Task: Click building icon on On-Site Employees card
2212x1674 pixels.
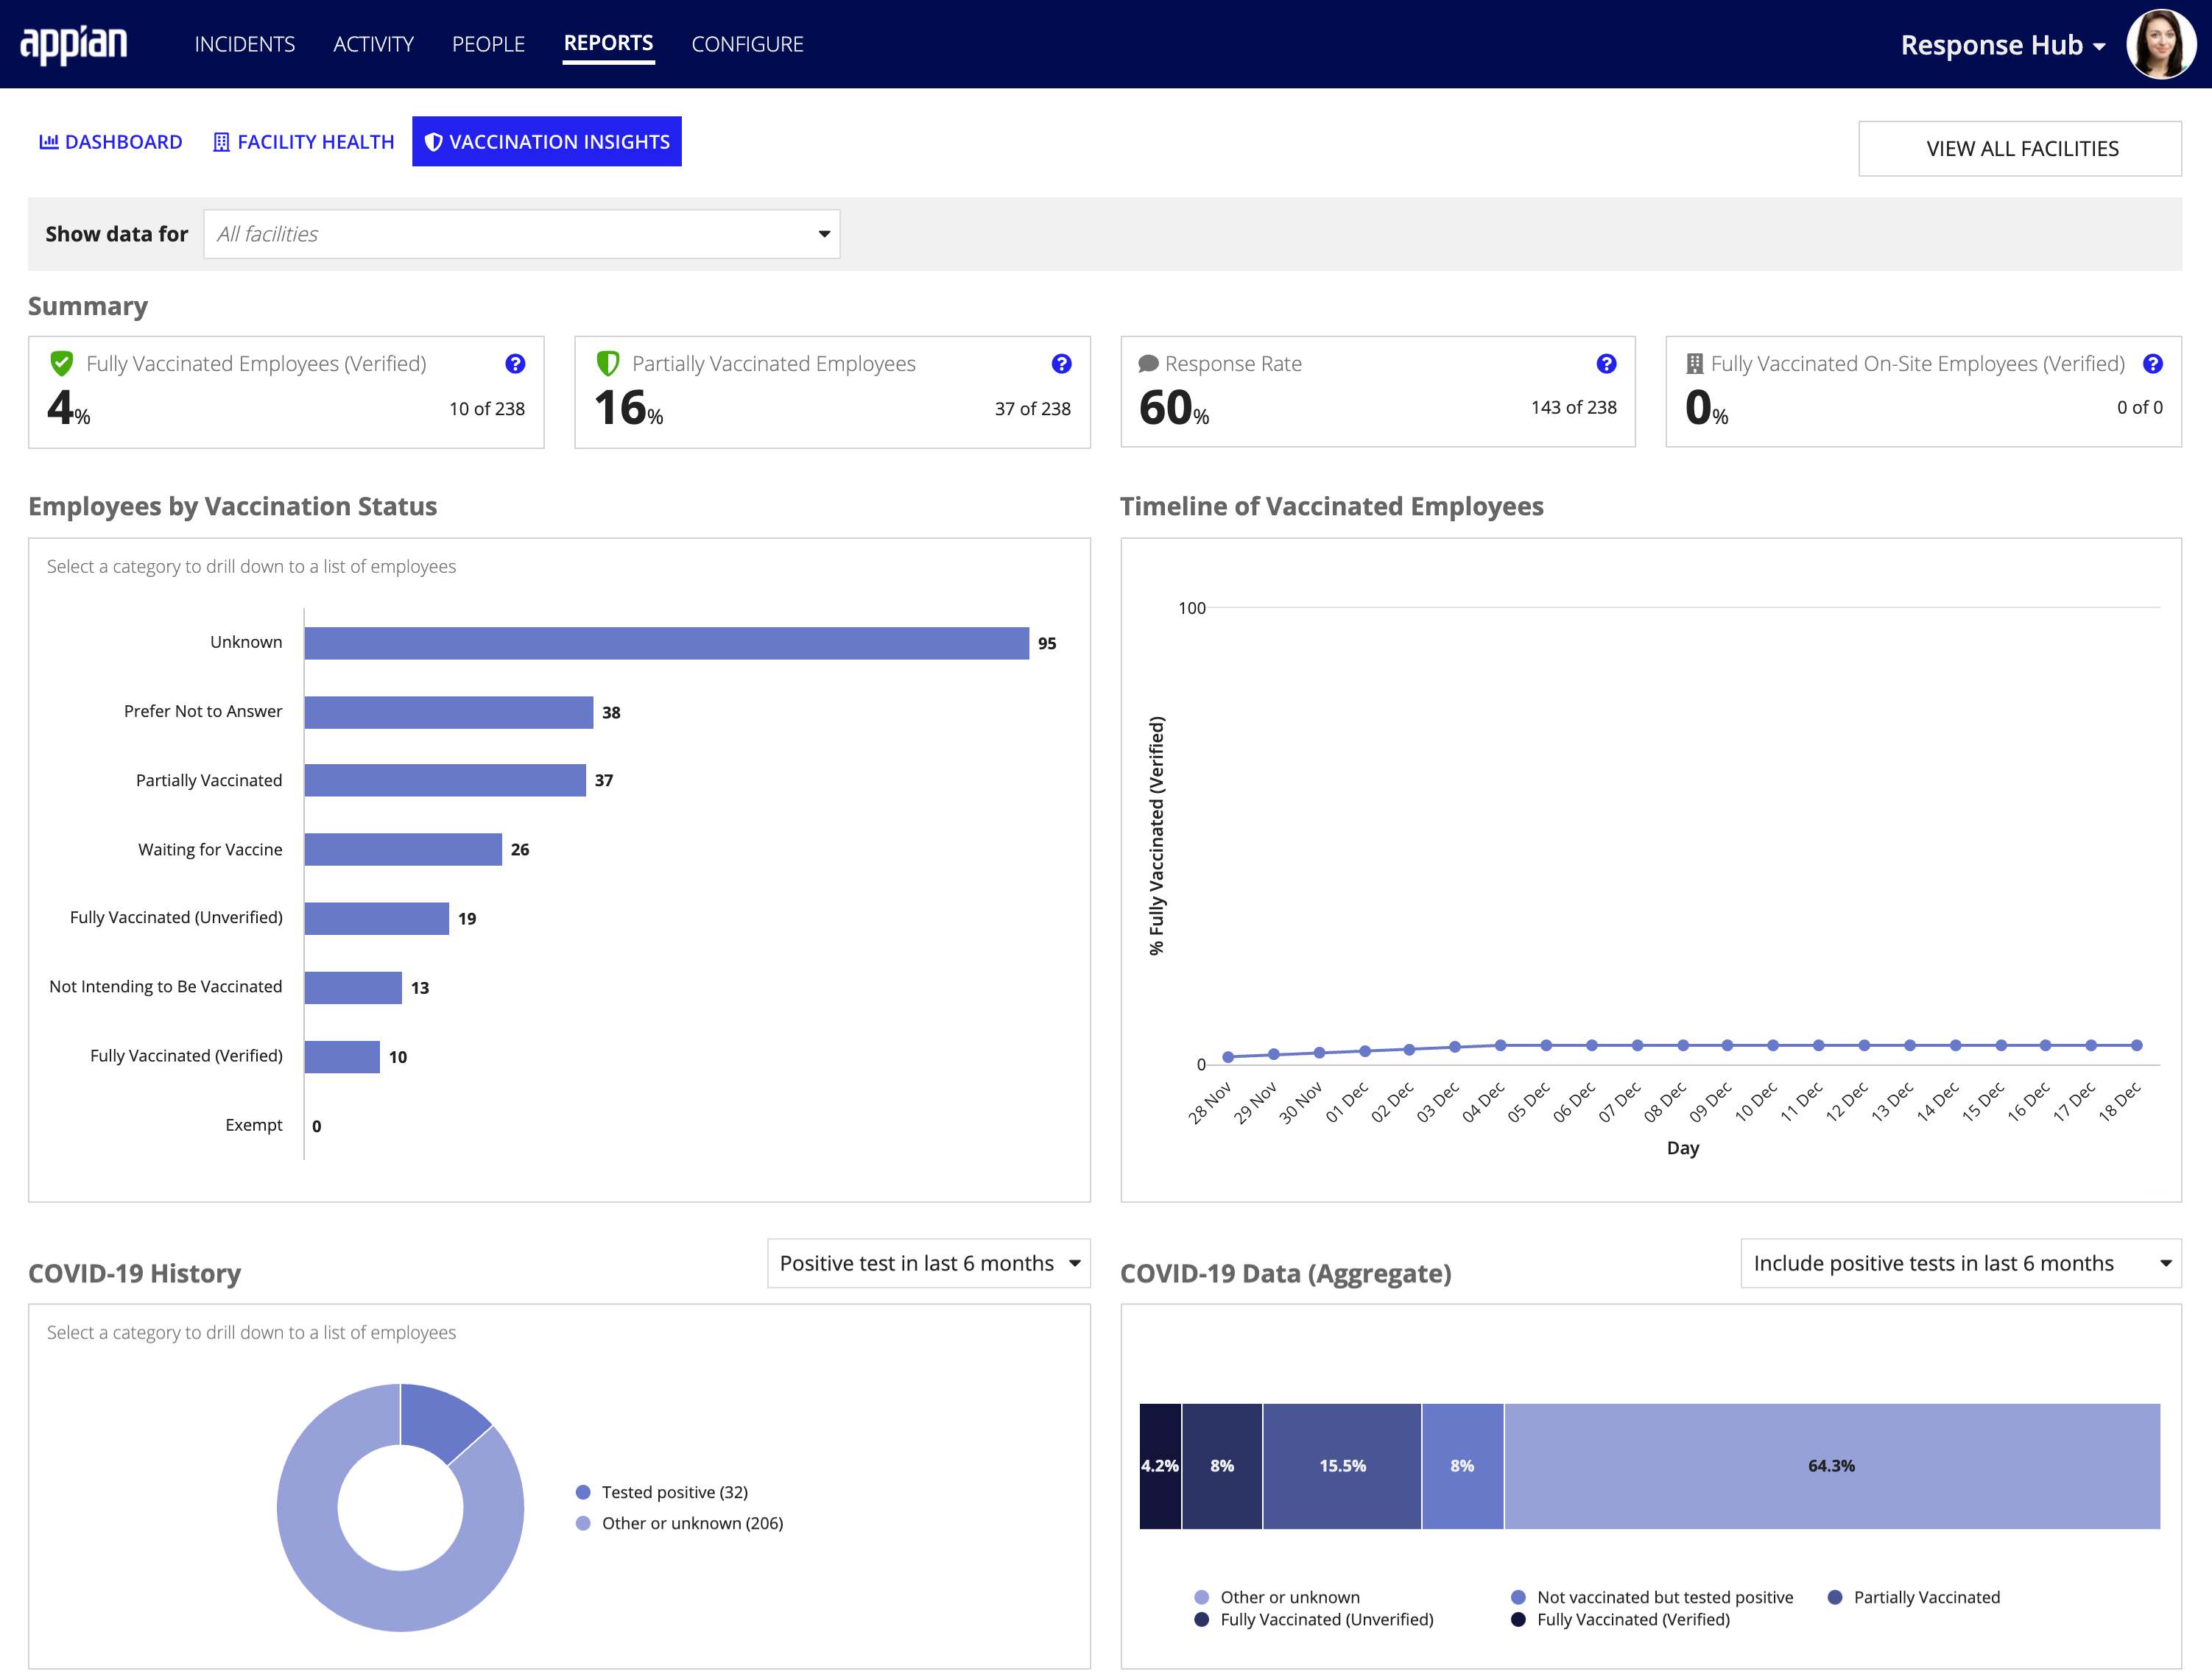Action: pos(1695,364)
